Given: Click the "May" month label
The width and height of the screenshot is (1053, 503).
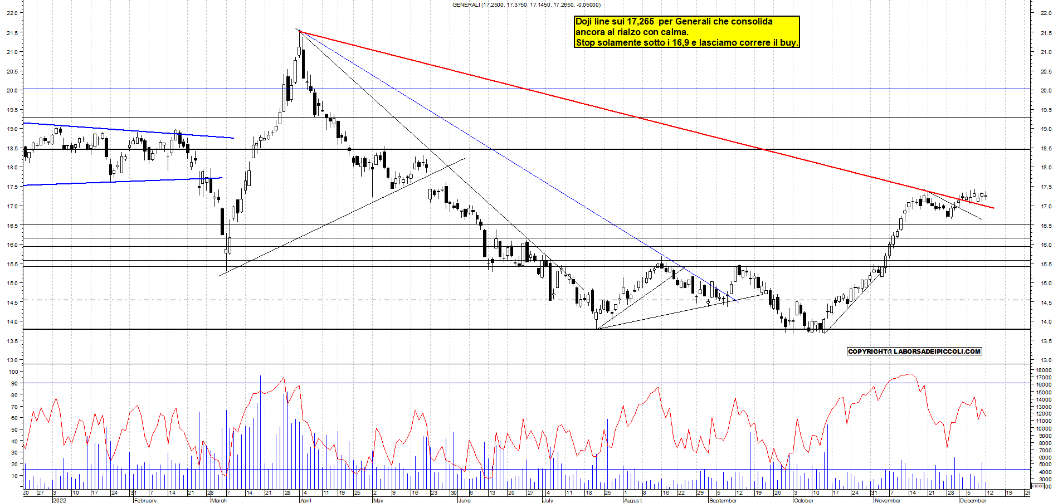Looking at the screenshot, I should tap(378, 500).
